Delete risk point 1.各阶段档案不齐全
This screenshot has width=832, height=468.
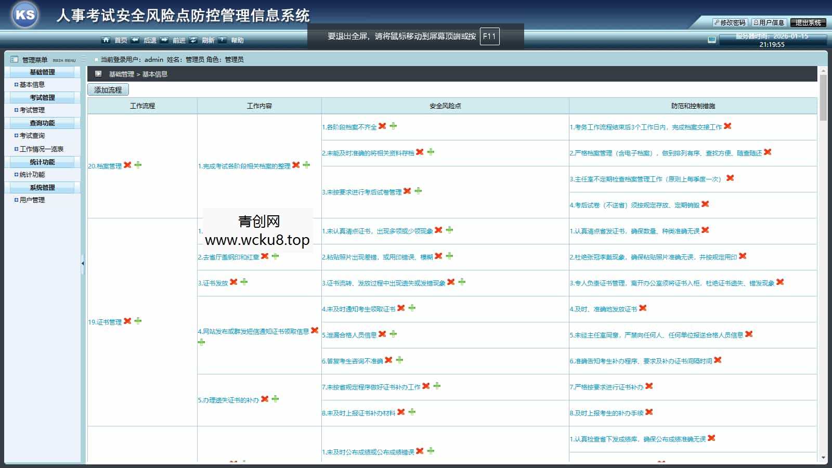(x=382, y=126)
